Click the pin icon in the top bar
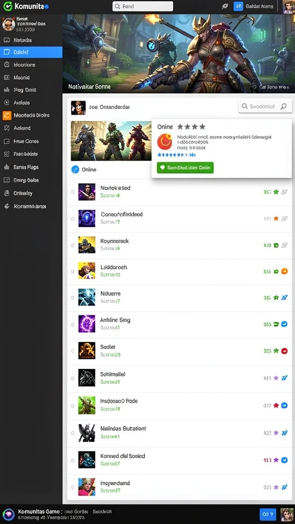Screen dimensions: 295x524 [225, 6]
